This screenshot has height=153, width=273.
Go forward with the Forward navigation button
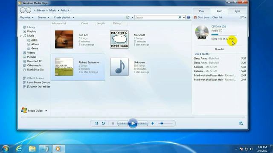click(x=29, y=10)
